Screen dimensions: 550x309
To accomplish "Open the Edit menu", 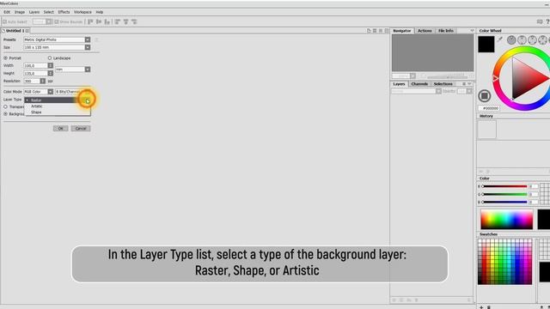I will click(x=7, y=12).
